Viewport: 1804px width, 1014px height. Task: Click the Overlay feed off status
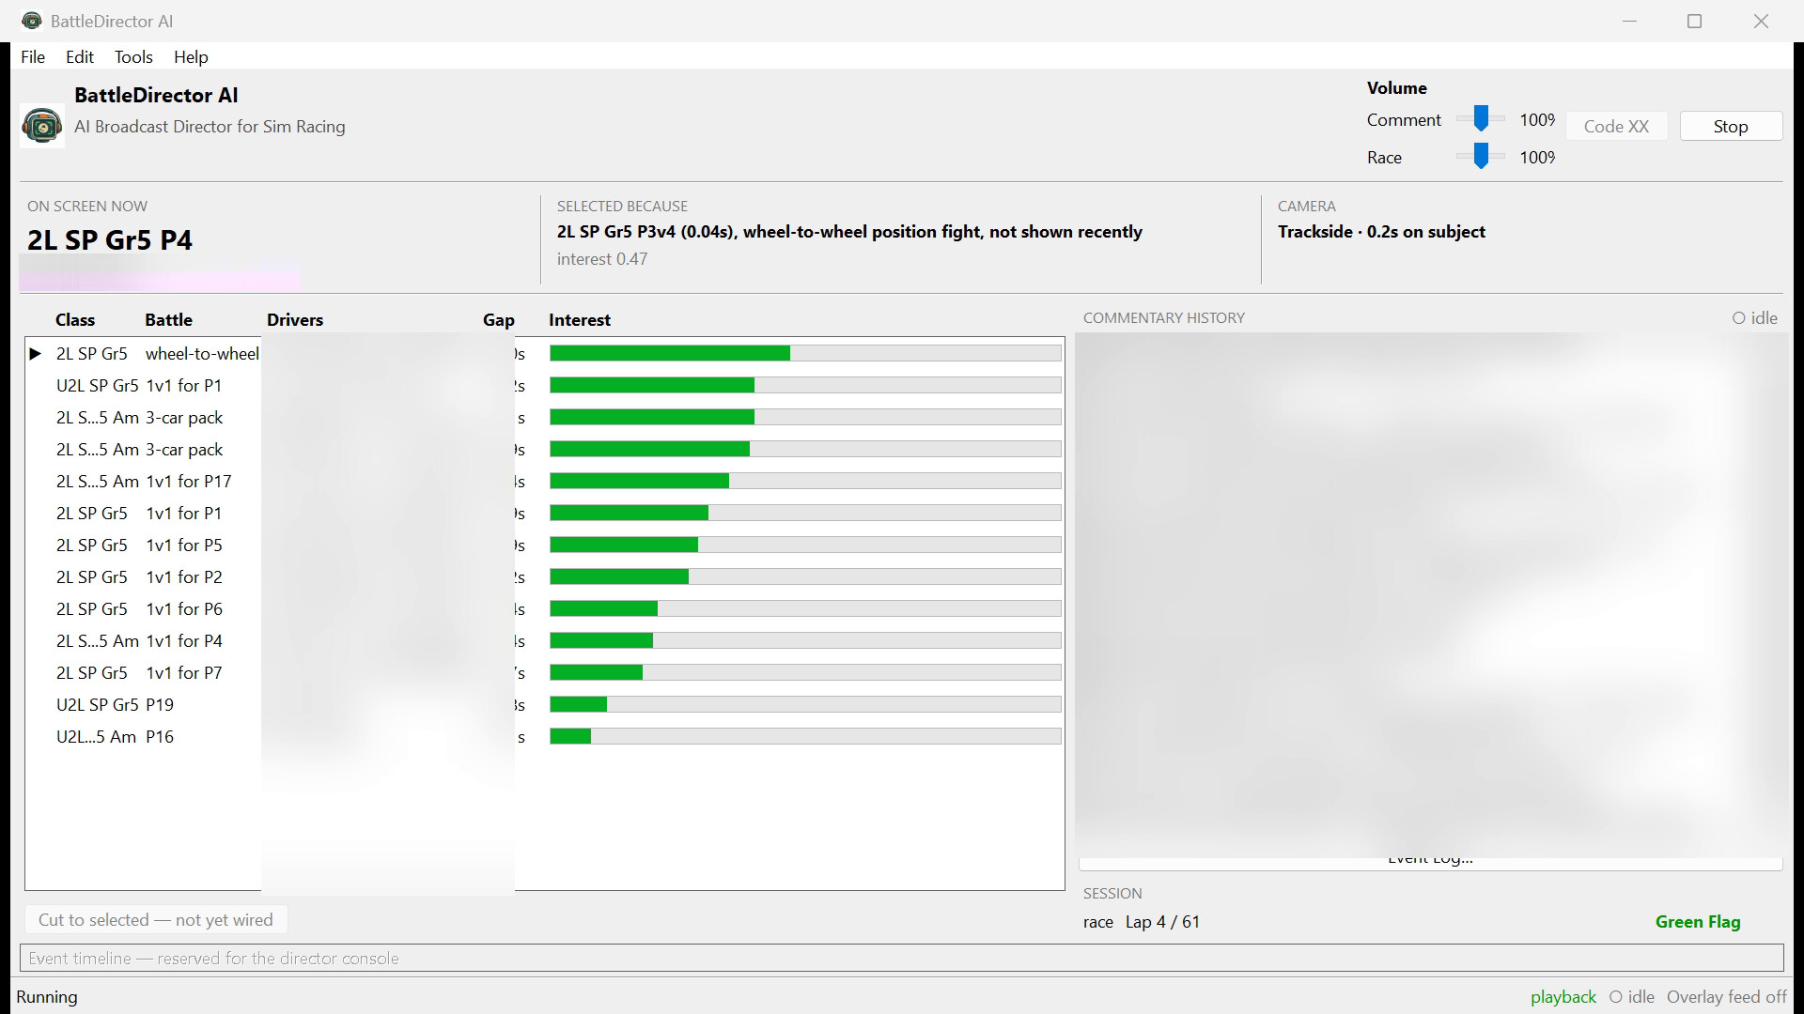tap(1727, 997)
